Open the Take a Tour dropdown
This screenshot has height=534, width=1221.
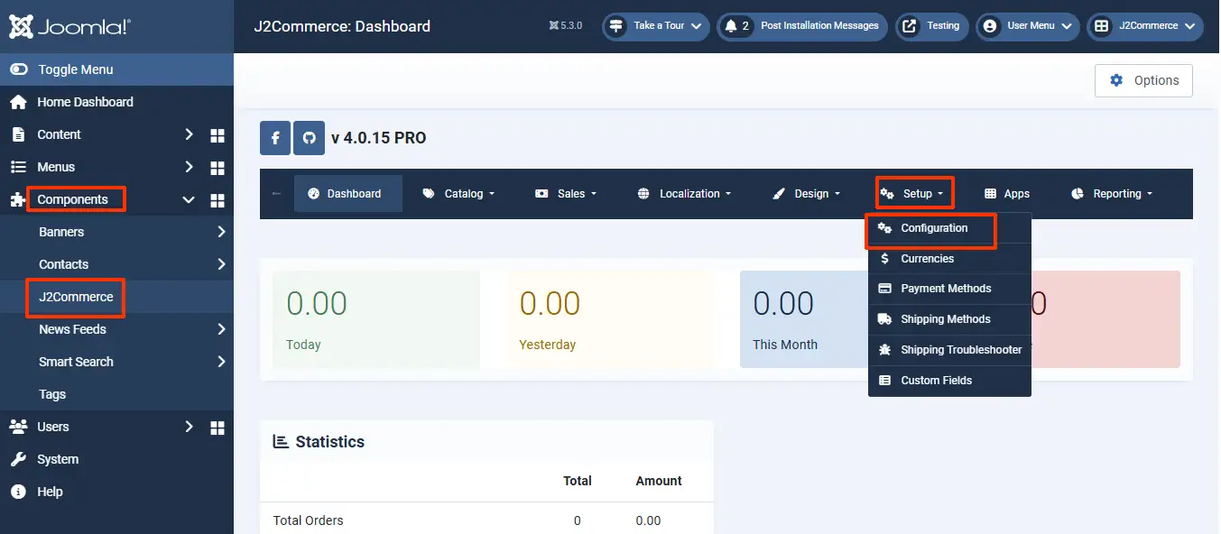point(656,26)
